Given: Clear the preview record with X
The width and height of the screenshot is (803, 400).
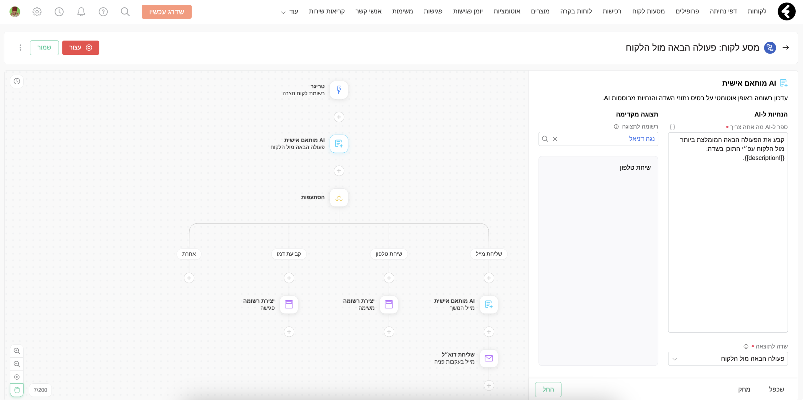Looking at the screenshot, I should pyautogui.click(x=555, y=139).
